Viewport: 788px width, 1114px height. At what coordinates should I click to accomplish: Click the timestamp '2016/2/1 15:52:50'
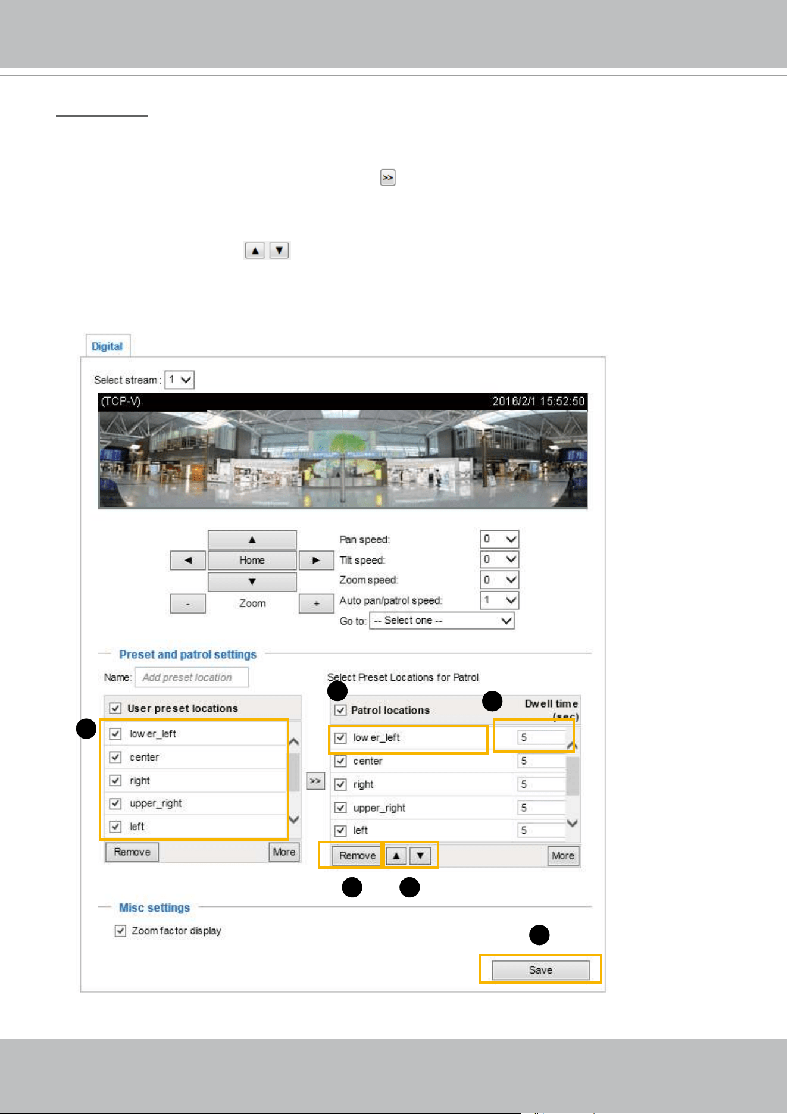coord(539,401)
